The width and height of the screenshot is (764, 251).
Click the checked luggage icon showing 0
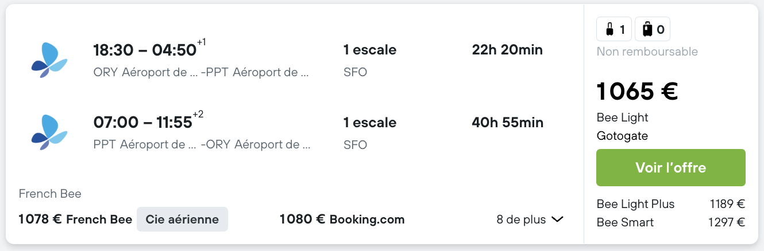(x=653, y=29)
